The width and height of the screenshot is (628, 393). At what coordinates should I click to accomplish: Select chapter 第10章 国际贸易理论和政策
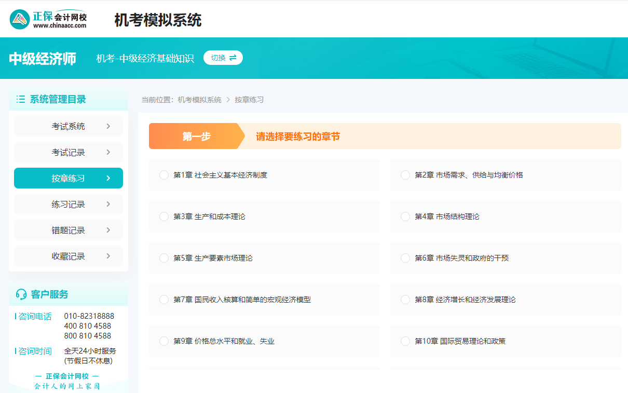[x=405, y=341]
